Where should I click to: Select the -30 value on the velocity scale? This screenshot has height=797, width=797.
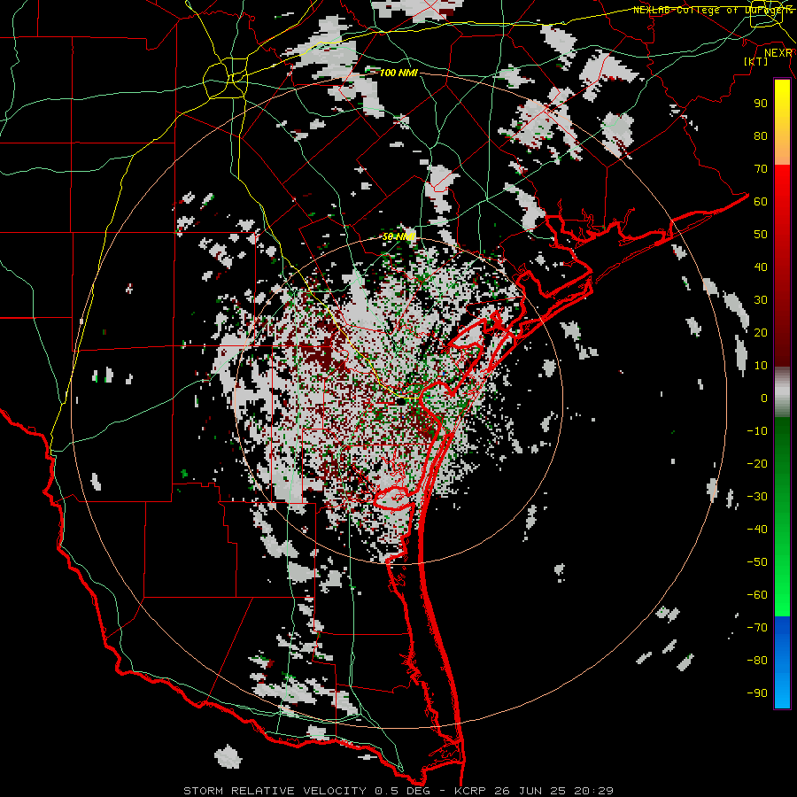pos(757,497)
